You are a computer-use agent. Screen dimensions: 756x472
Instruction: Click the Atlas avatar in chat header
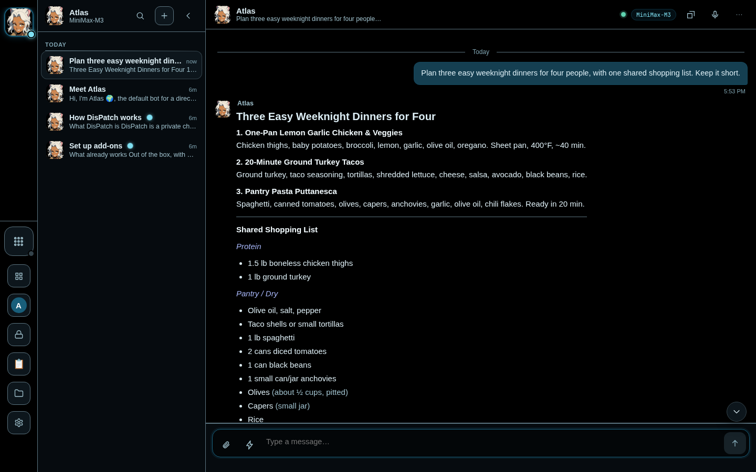pos(223,15)
